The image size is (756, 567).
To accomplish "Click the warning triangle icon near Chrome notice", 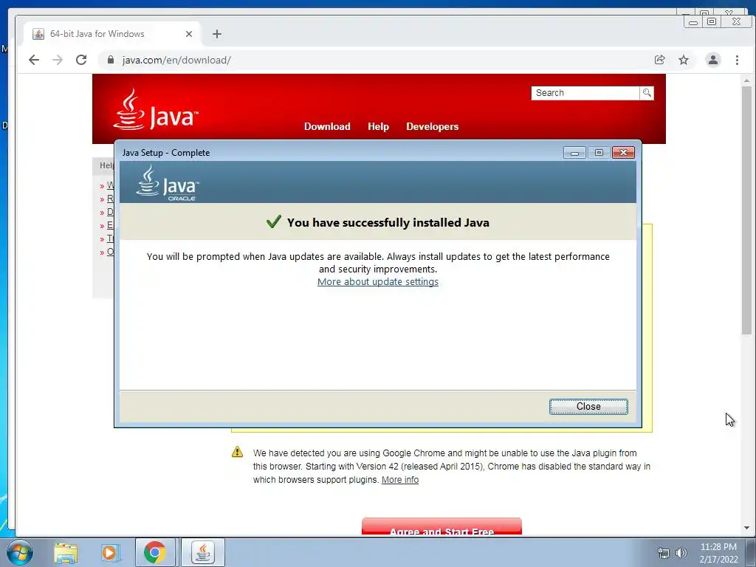I will coord(237,452).
